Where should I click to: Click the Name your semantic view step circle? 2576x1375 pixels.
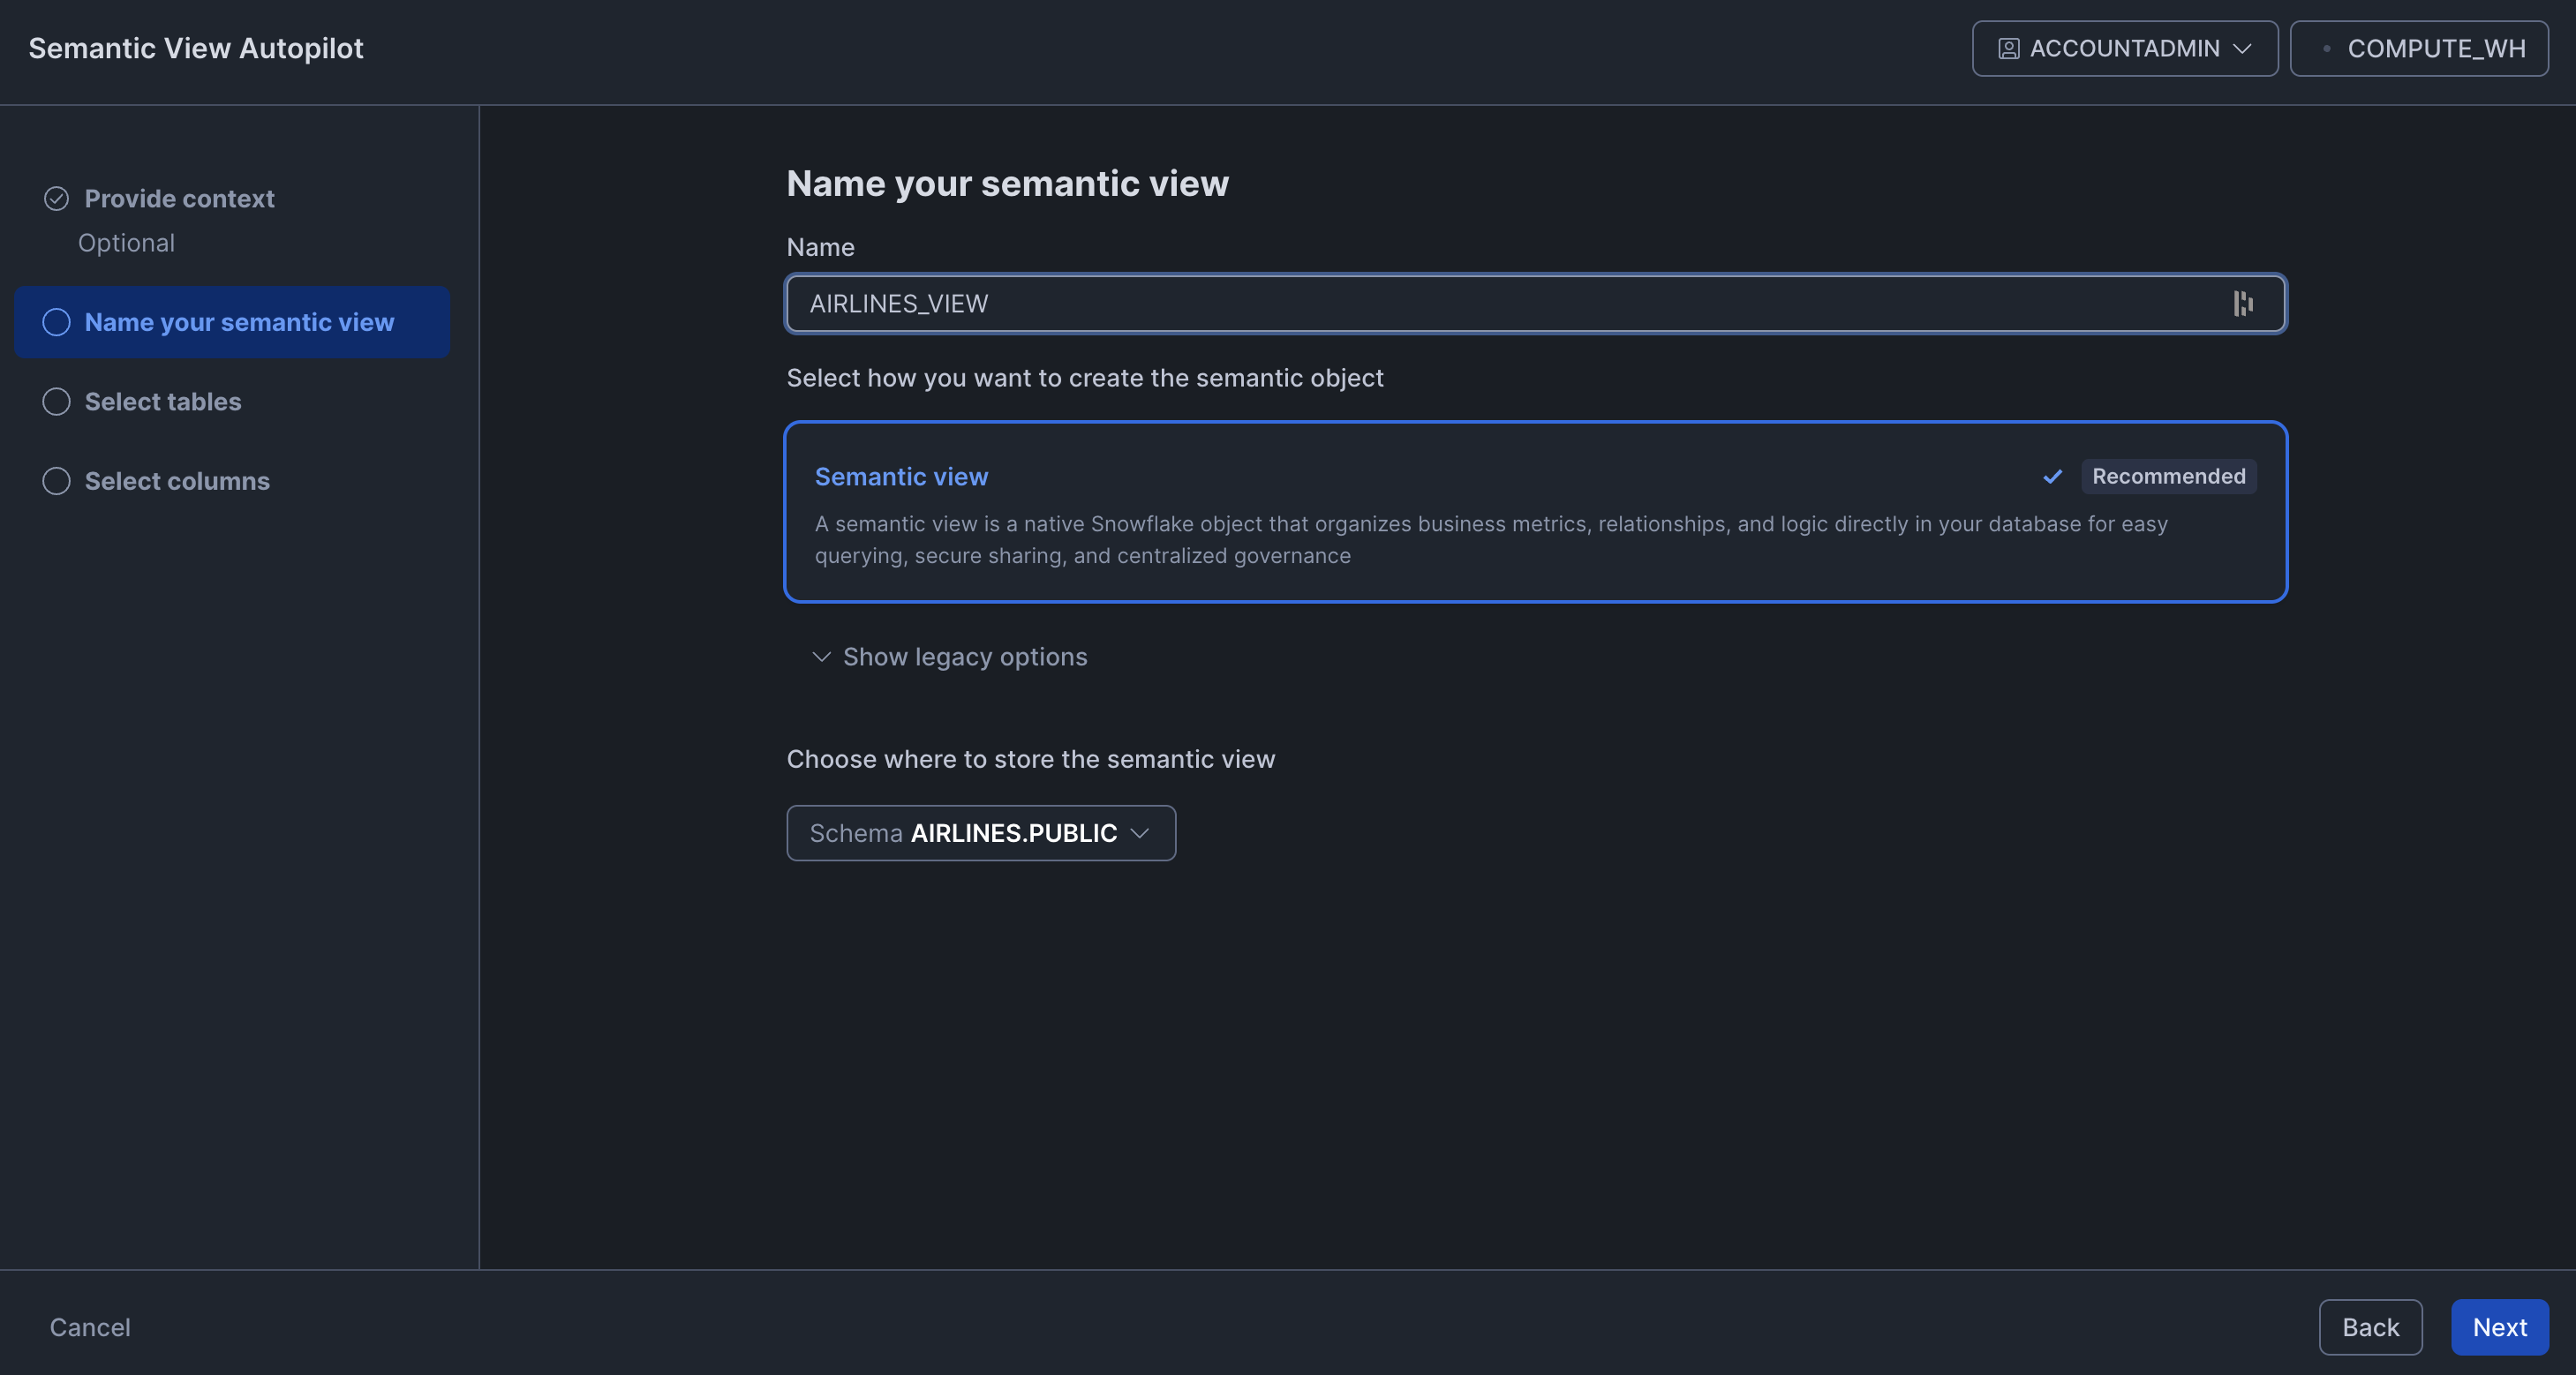coord(56,322)
